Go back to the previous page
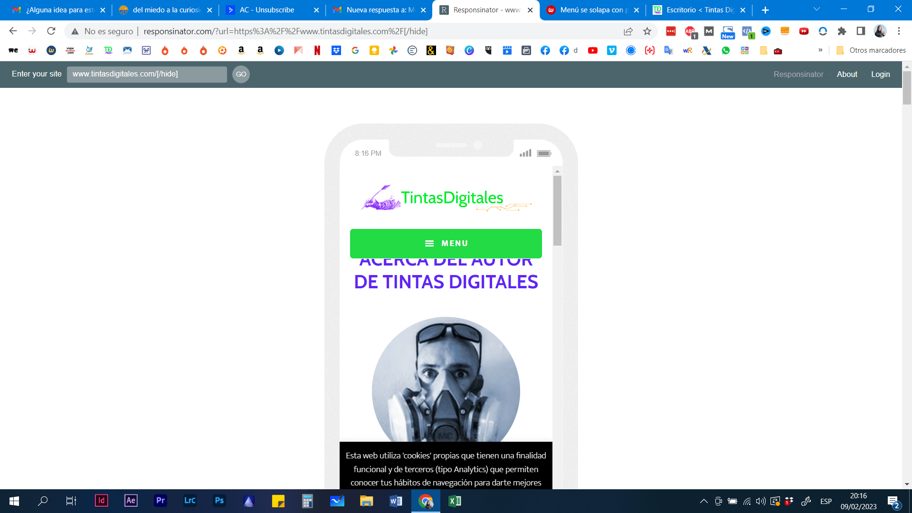 point(13,31)
